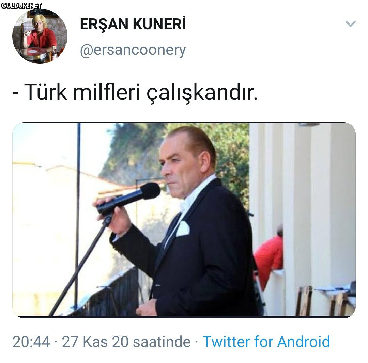Open the @ersancoonery handle
The image size is (368, 363).
[133, 50]
